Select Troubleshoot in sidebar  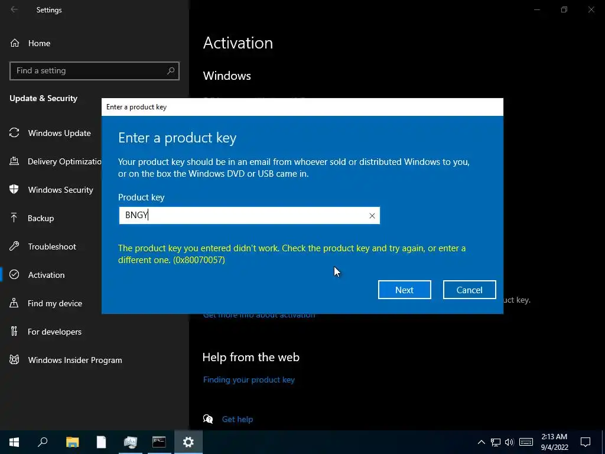(x=52, y=247)
